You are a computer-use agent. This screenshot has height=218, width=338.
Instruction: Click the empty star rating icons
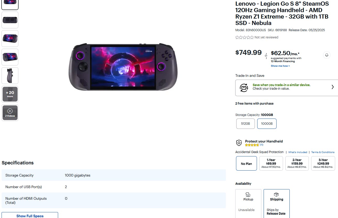pyautogui.click(x=244, y=37)
